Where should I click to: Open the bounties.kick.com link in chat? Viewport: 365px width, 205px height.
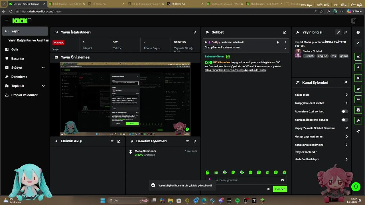(235, 70)
